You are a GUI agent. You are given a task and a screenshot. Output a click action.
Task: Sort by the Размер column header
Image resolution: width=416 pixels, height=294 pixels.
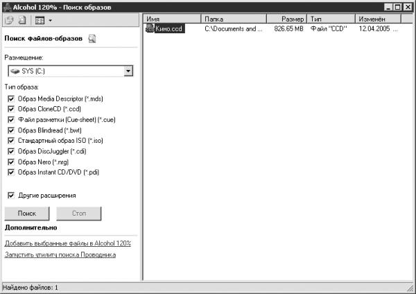tap(286, 19)
